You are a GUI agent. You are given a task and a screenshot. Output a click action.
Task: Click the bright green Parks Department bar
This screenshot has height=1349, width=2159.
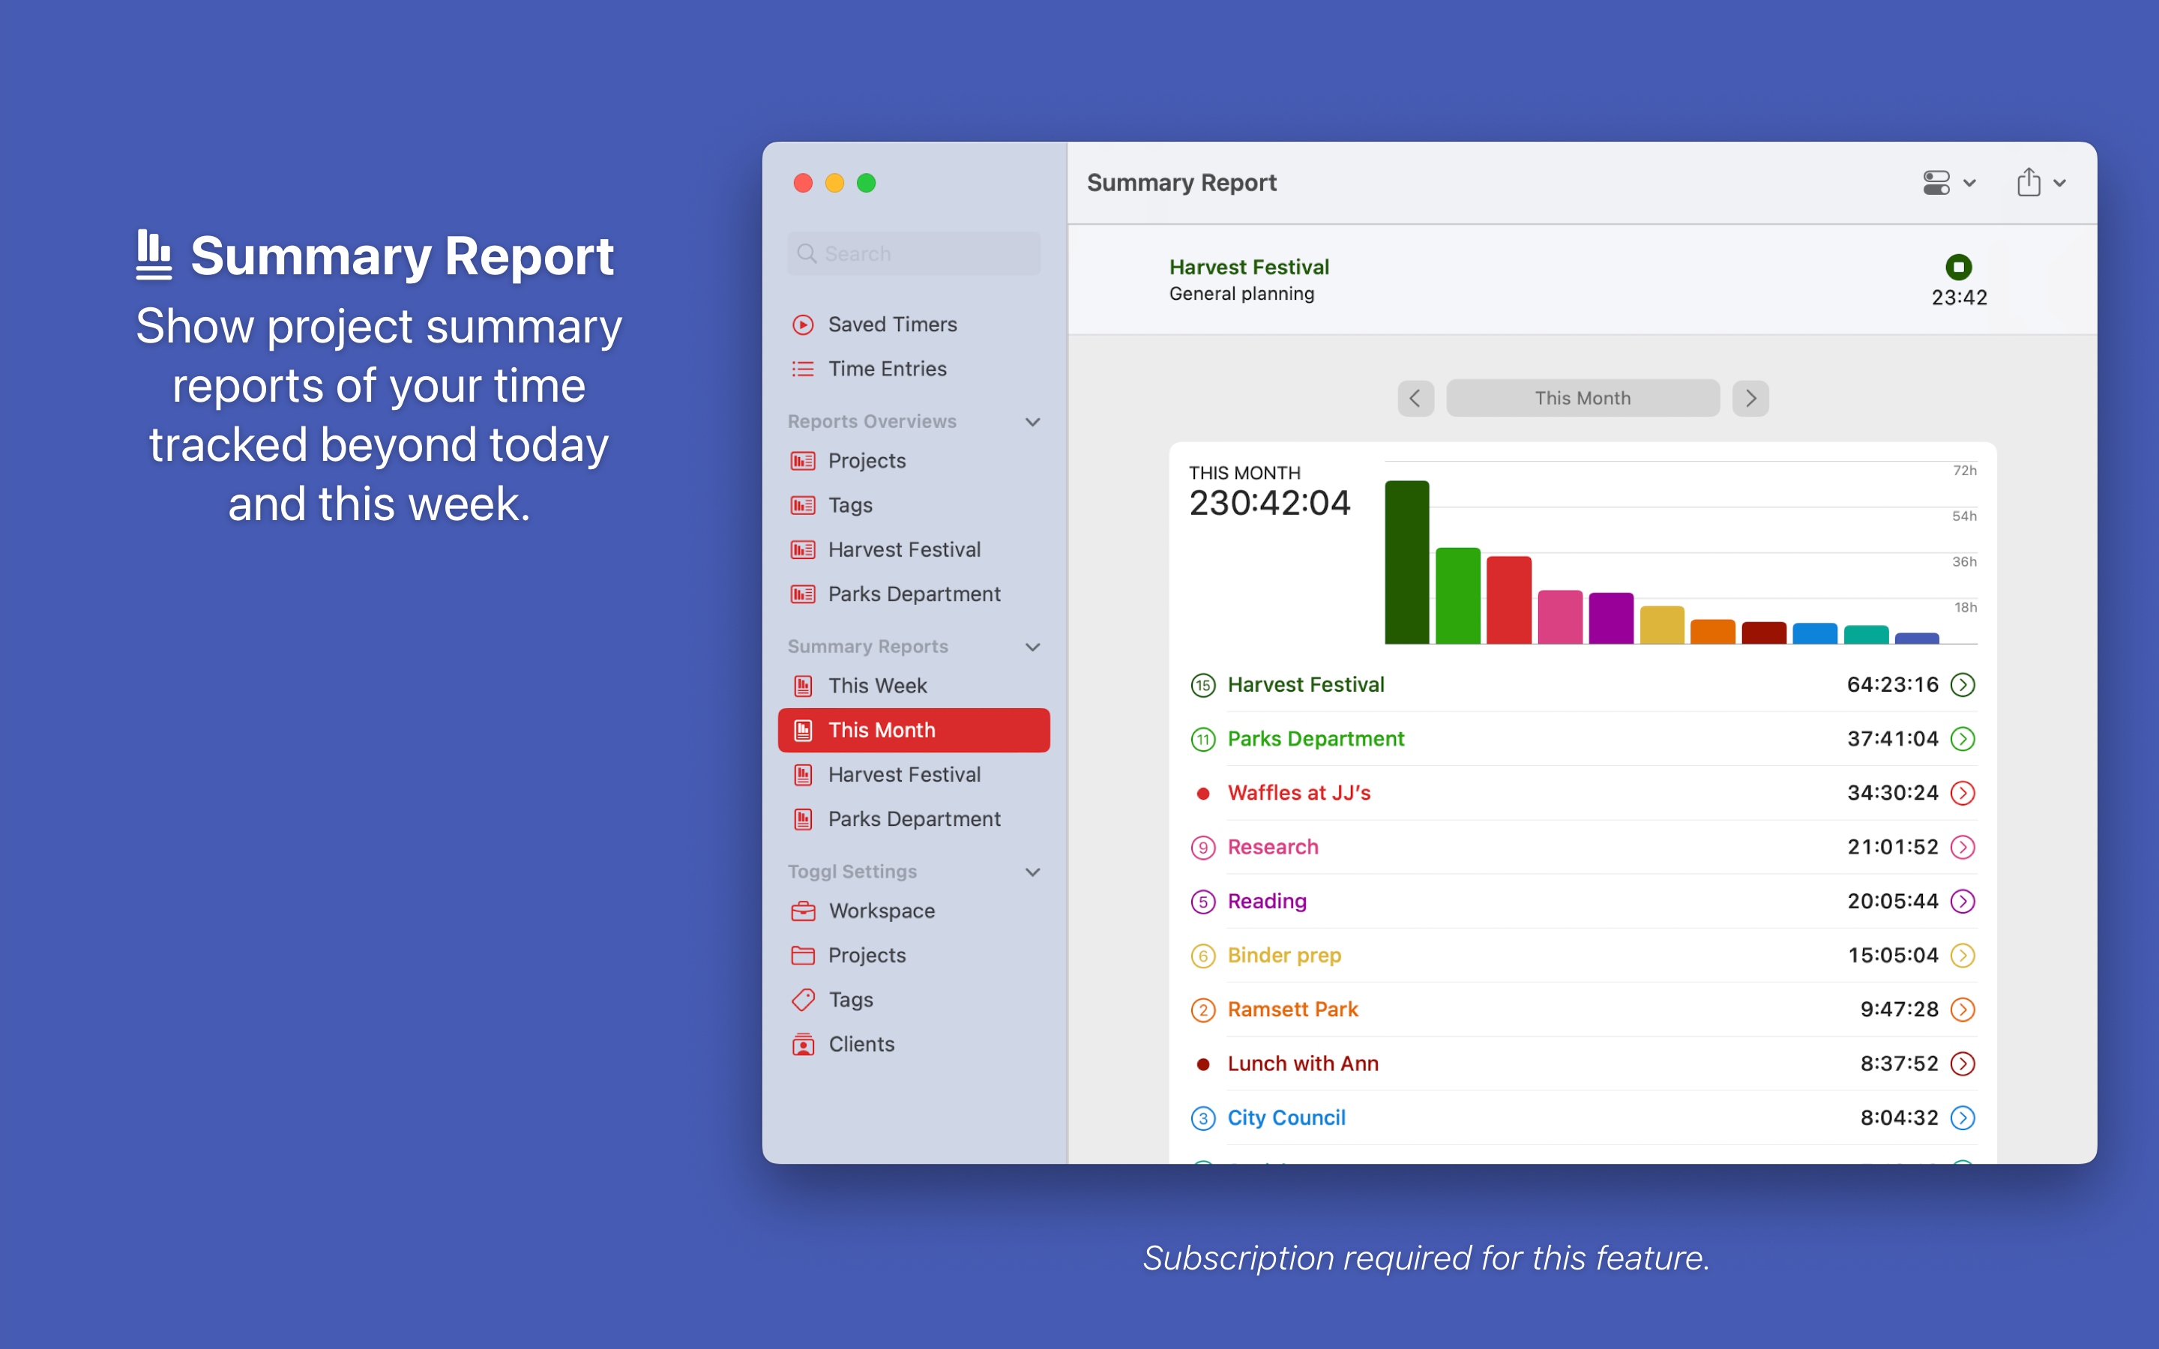click(1458, 596)
